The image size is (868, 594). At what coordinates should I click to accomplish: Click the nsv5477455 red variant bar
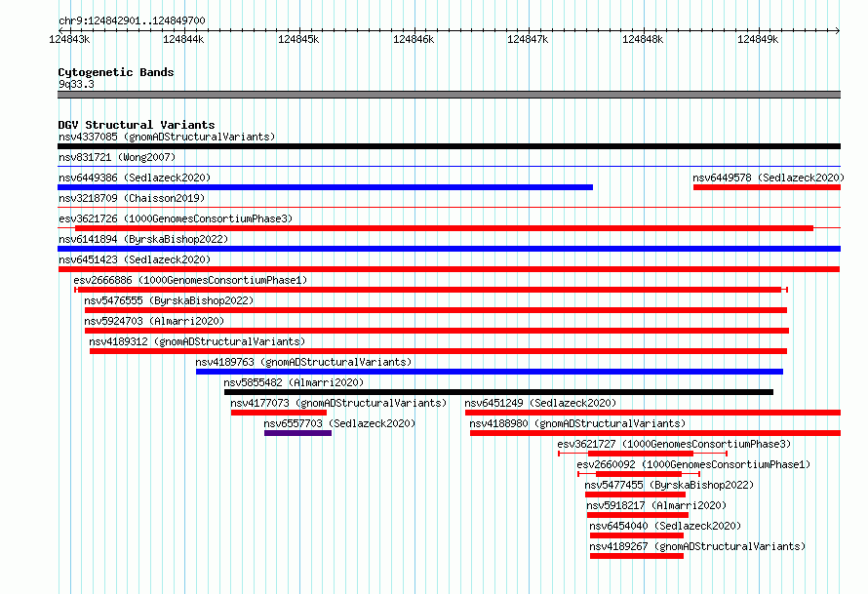[635, 495]
